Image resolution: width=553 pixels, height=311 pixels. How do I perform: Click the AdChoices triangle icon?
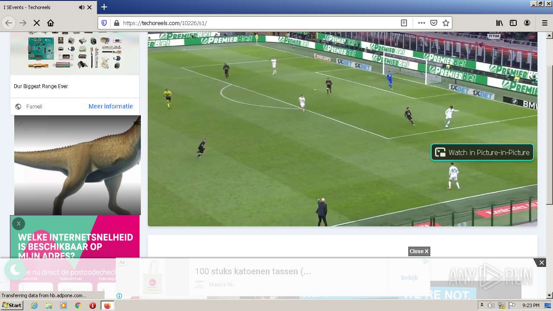pyautogui.click(x=426, y=261)
